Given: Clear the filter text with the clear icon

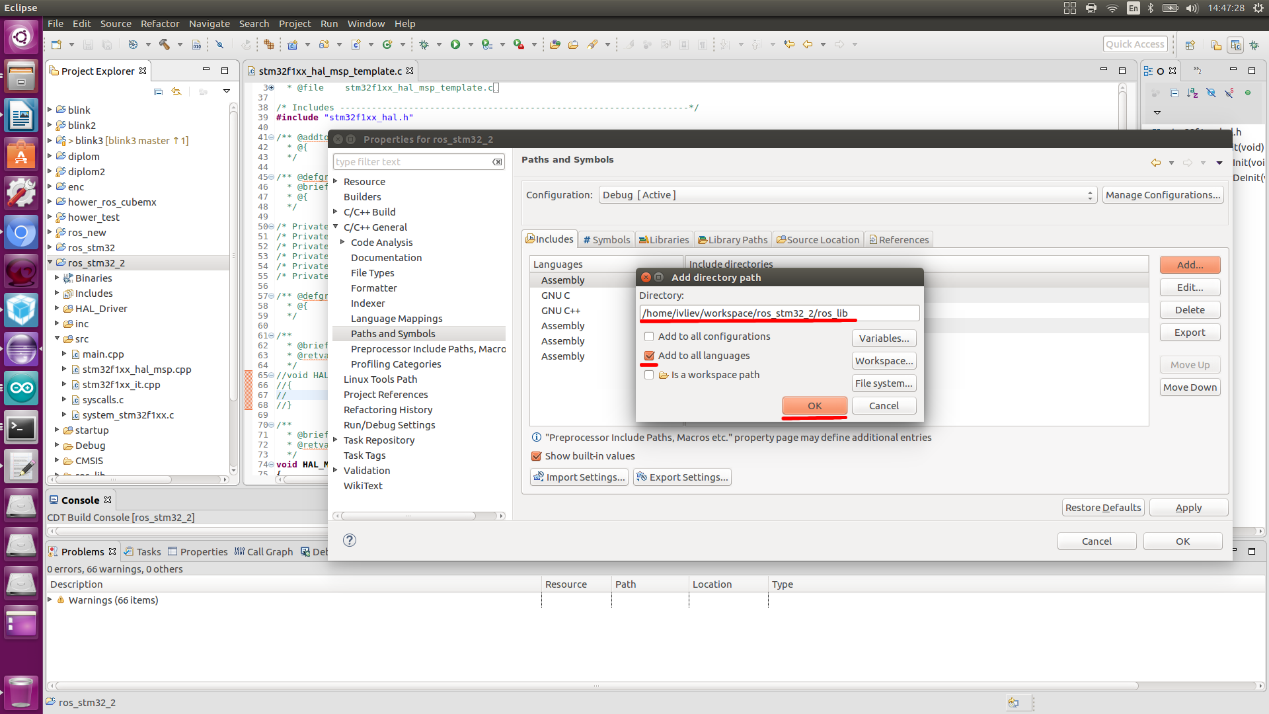Looking at the screenshot, I should tap(497, 162).
